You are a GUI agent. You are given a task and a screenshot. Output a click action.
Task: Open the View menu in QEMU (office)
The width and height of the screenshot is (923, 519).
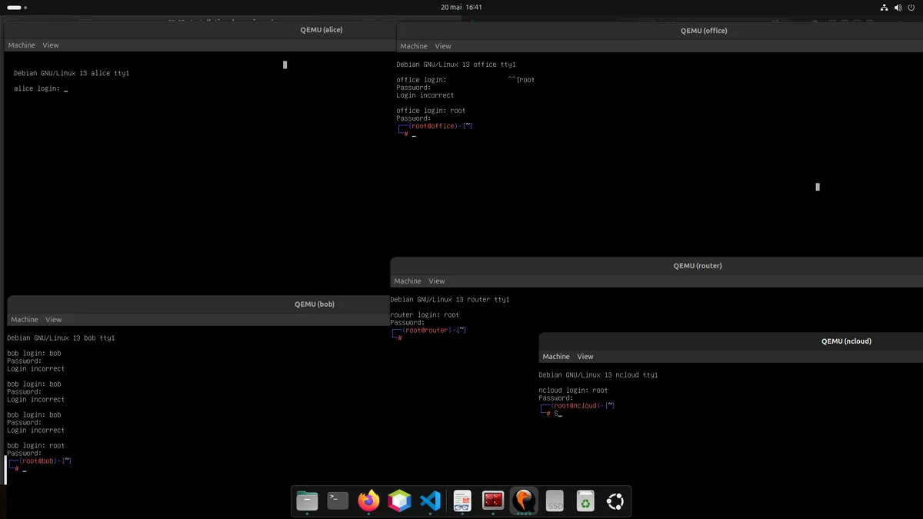[443, 46]
